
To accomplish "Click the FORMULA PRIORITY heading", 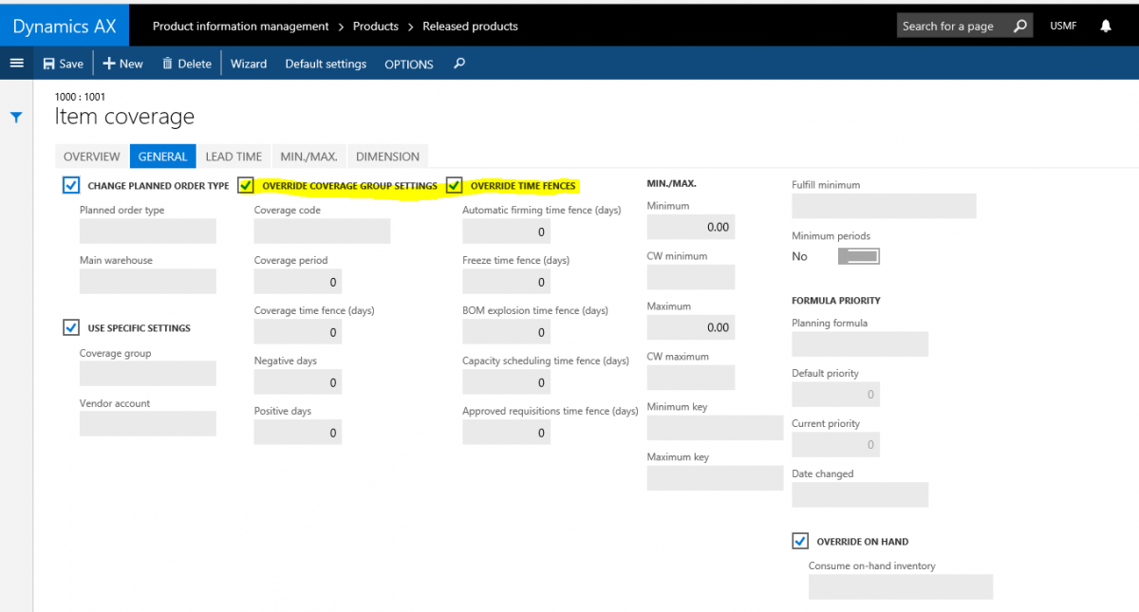I will [836, 301].
